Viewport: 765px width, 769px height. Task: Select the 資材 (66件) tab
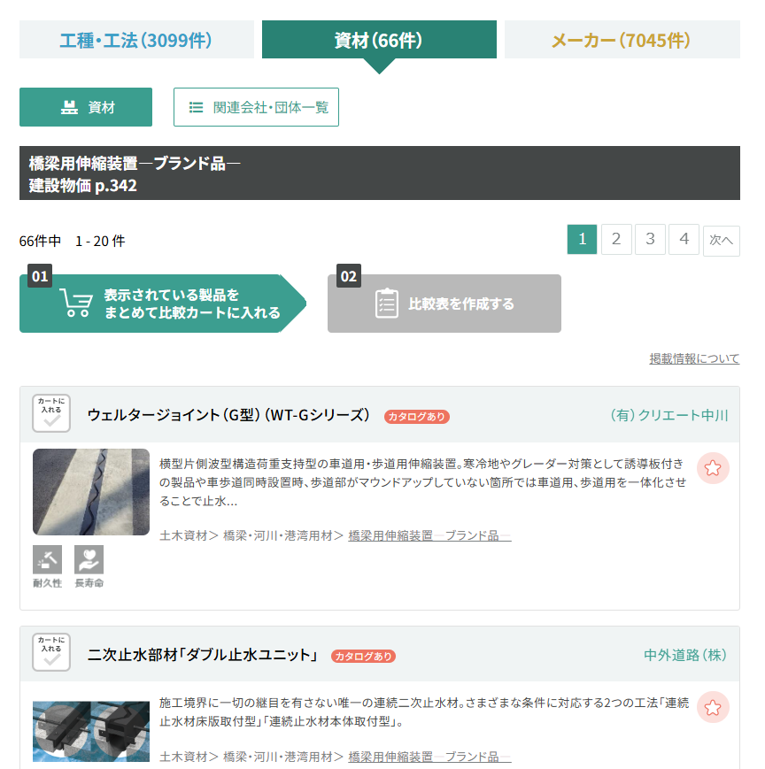379,40
